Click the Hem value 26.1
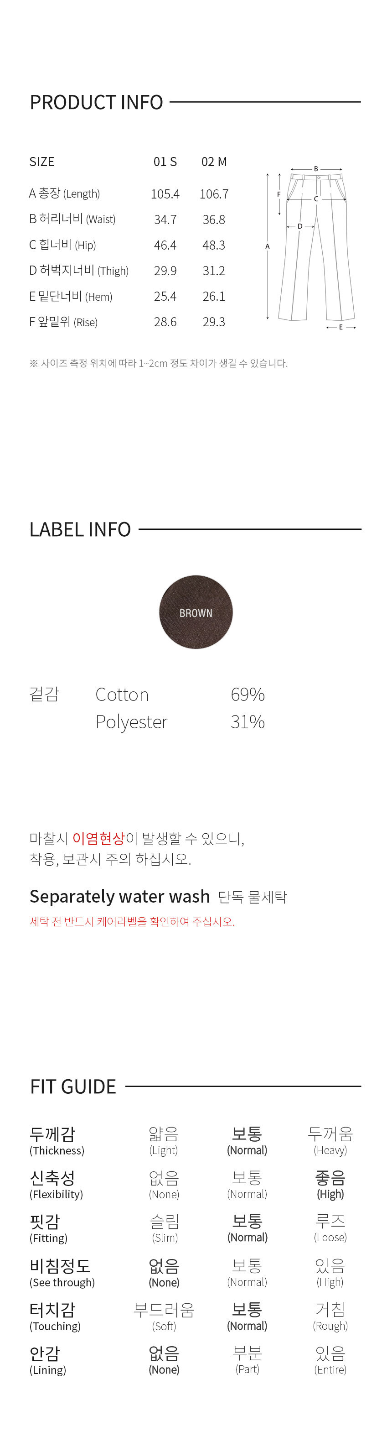 pos(214,296)
